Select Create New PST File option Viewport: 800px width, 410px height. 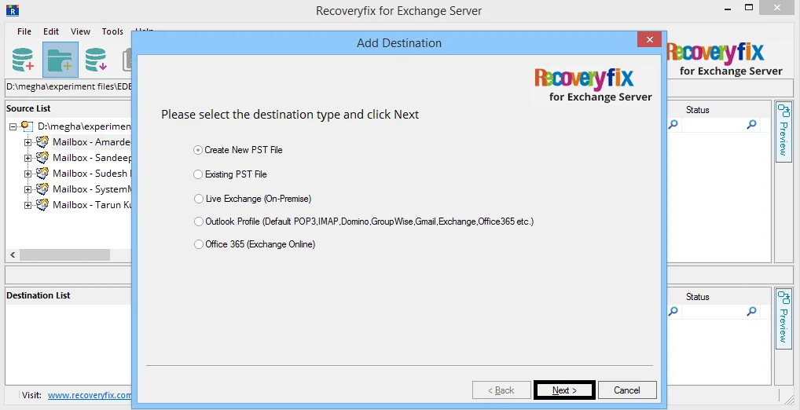point(198,150)
